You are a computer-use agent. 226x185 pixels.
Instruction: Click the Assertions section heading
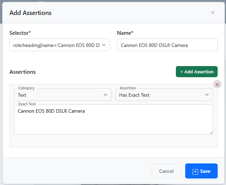(x=23, y=72)
